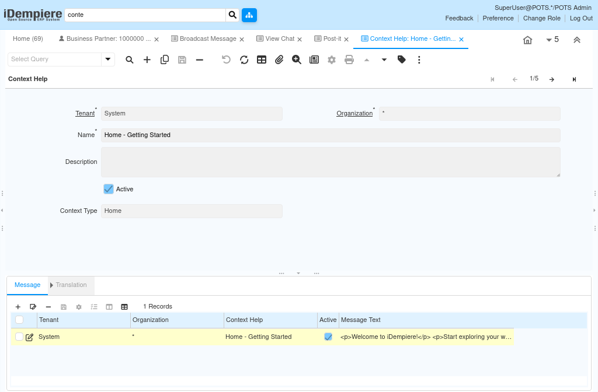Click the Zoom Across magnifier-plus icon

click(x=297, y=60)
